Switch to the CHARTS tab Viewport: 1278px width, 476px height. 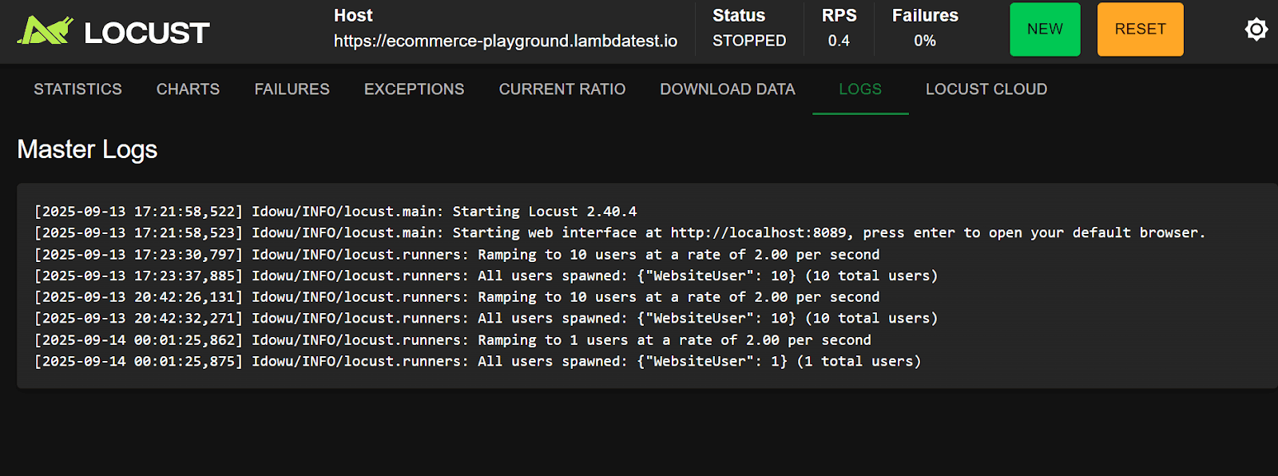tap(188, 89)
